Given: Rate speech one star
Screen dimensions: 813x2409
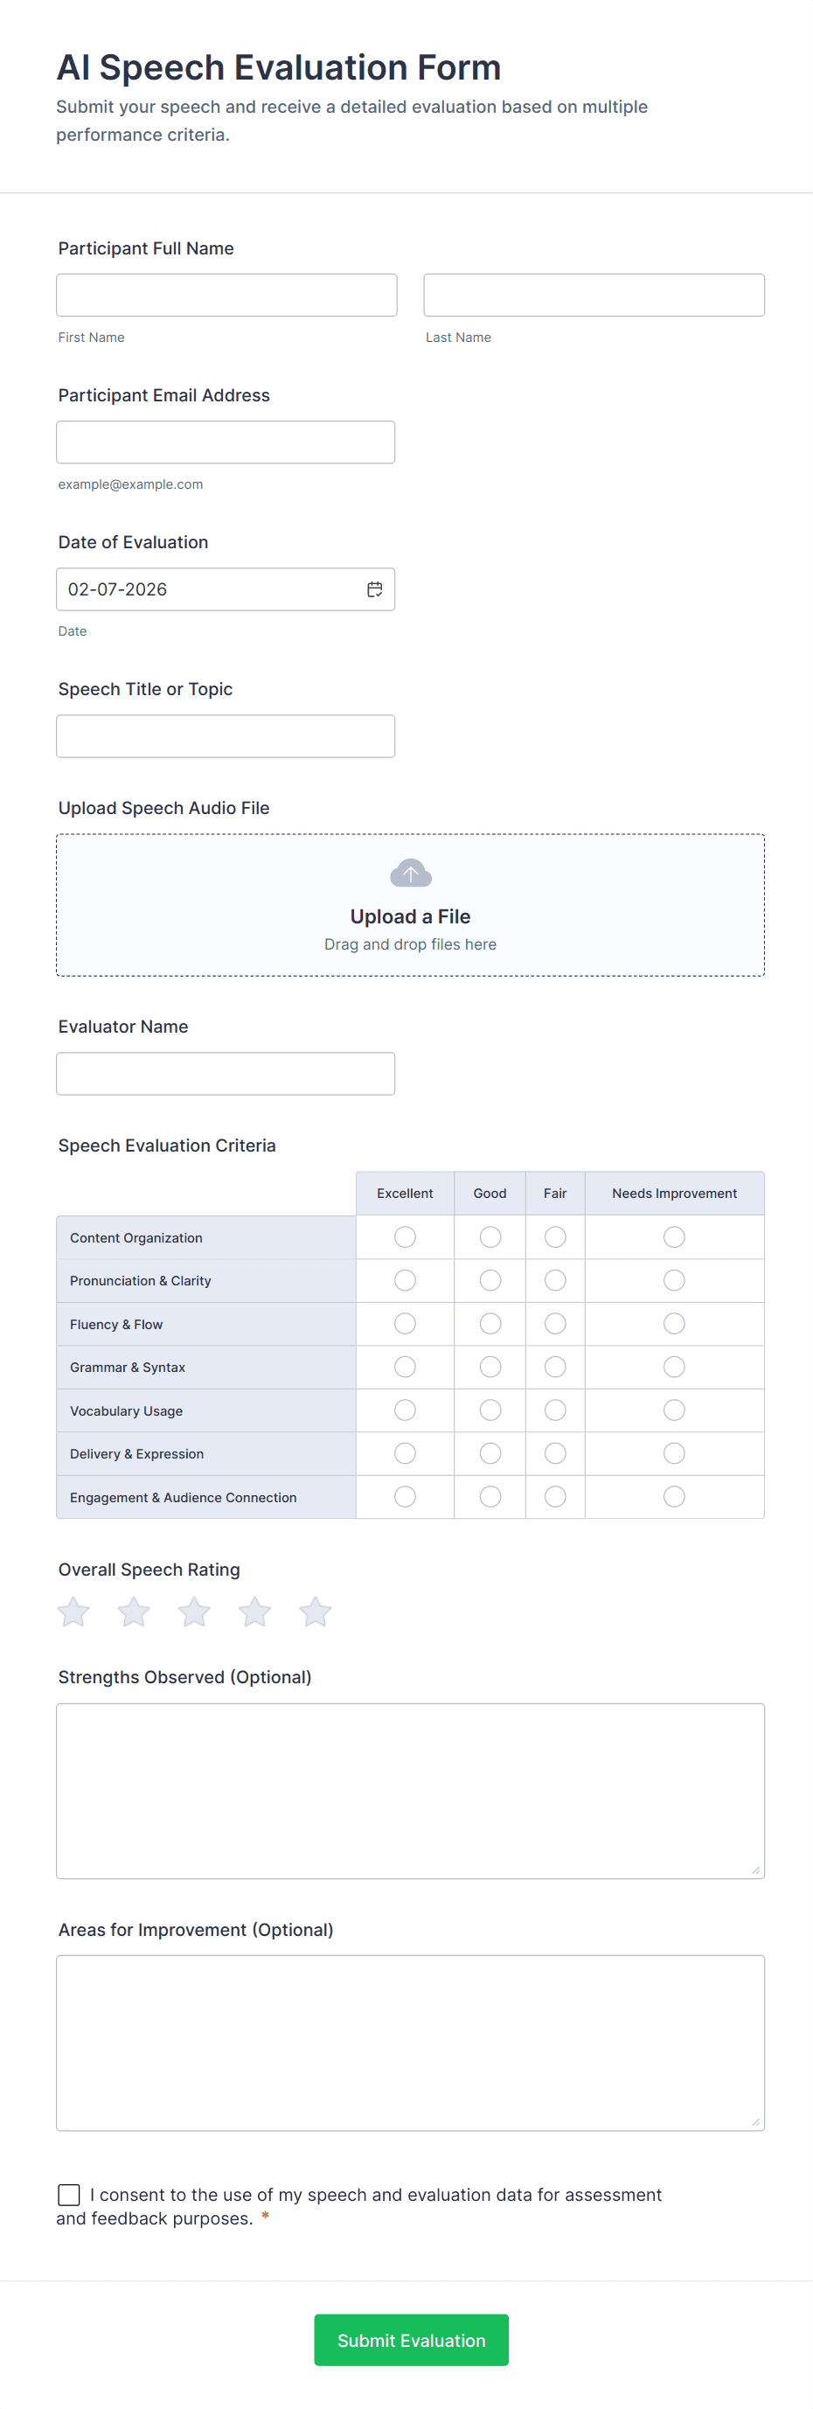Looking at the screenshot, I should (73, 1612).
